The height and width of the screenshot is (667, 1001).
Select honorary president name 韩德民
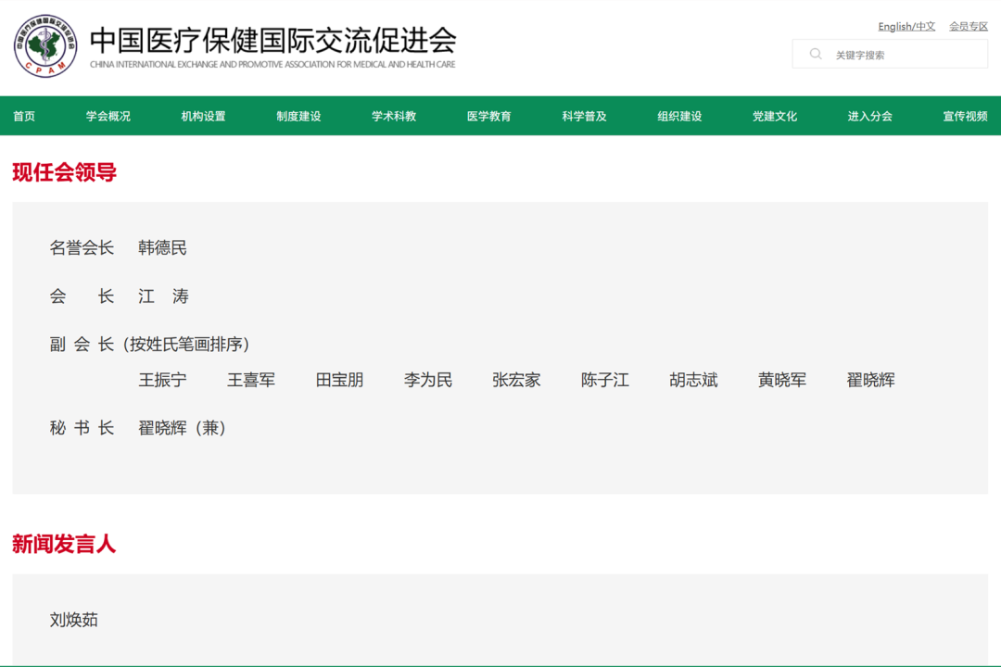point(162,247)
